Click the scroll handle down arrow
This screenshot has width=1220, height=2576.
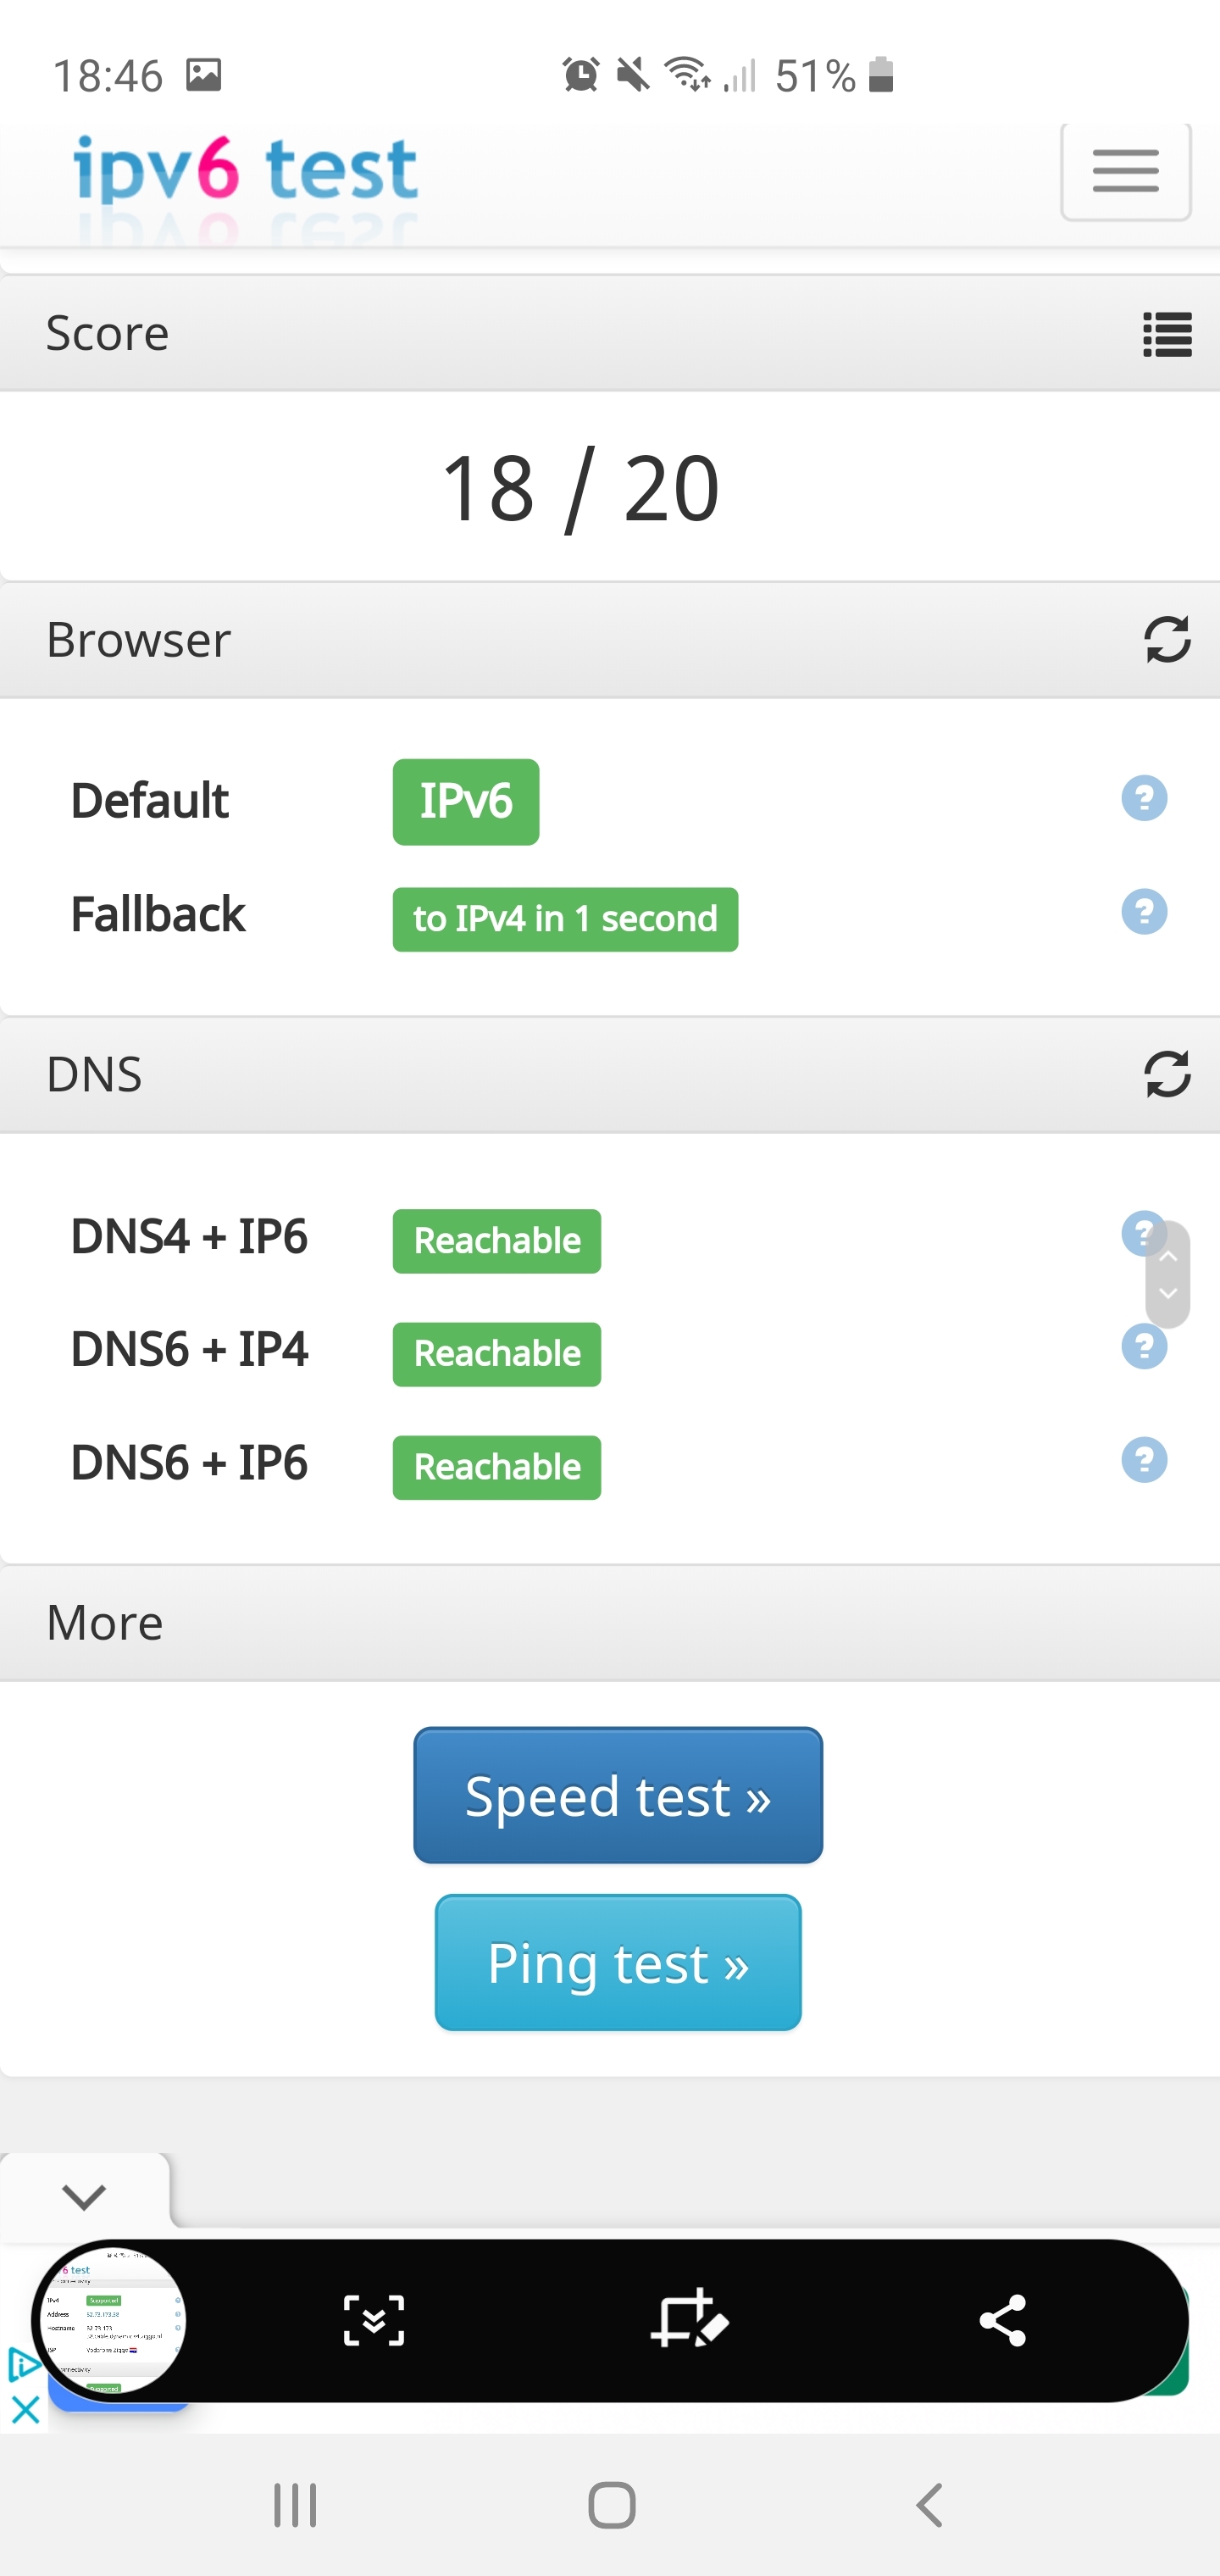tap(1168, 1294)
